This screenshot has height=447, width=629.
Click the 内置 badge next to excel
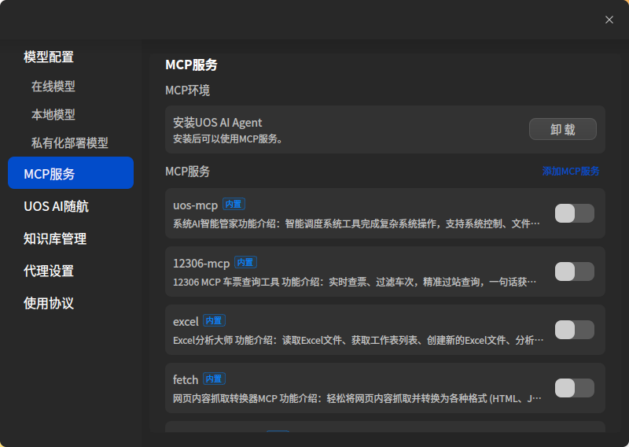(x=214, y=320)
